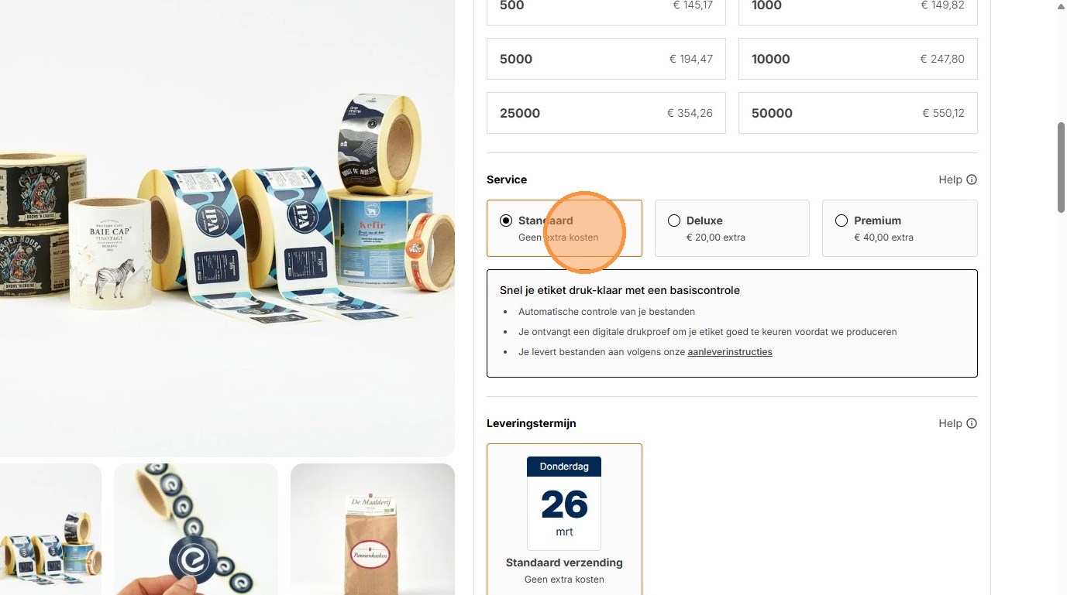
Task: Select quantity 5000 for € 194,47
Action: (x=606, y=59)
